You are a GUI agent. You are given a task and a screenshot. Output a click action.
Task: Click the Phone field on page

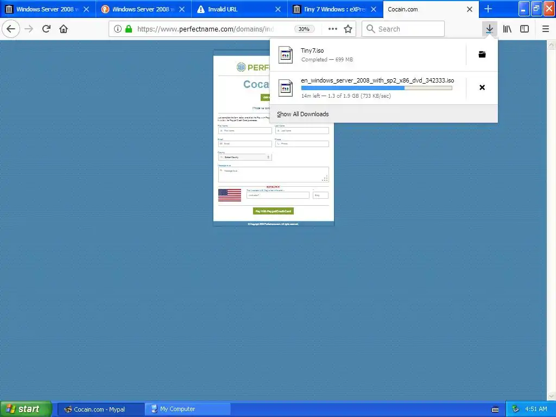pyautogui.click(x=302, y=143)
